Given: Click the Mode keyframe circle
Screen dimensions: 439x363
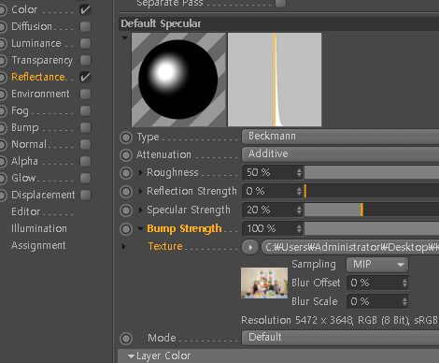Looking at the screenshot, I should pyautogui.click(x=126, y=339).
